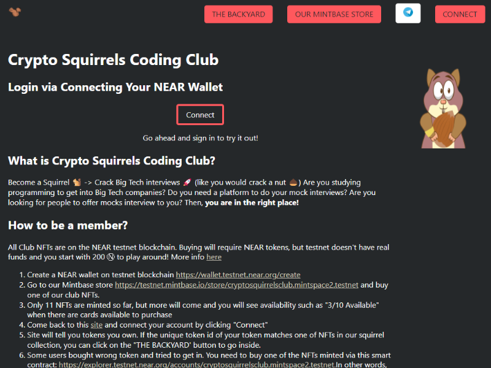
Task: Open the wallet.testnet.near.org/create link
Action: pyautogui.click(x=238, y=275)
